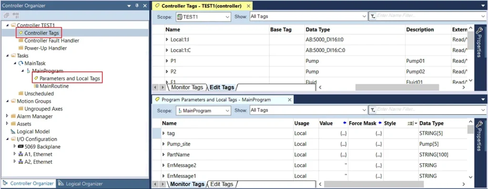
Task: Collapse the Controller TEST1 tree node
Action: [8, 25]
